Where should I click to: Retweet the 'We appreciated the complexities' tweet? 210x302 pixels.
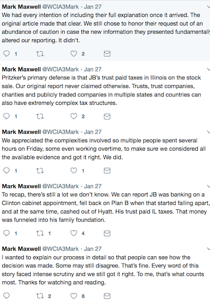coord(40,170)
